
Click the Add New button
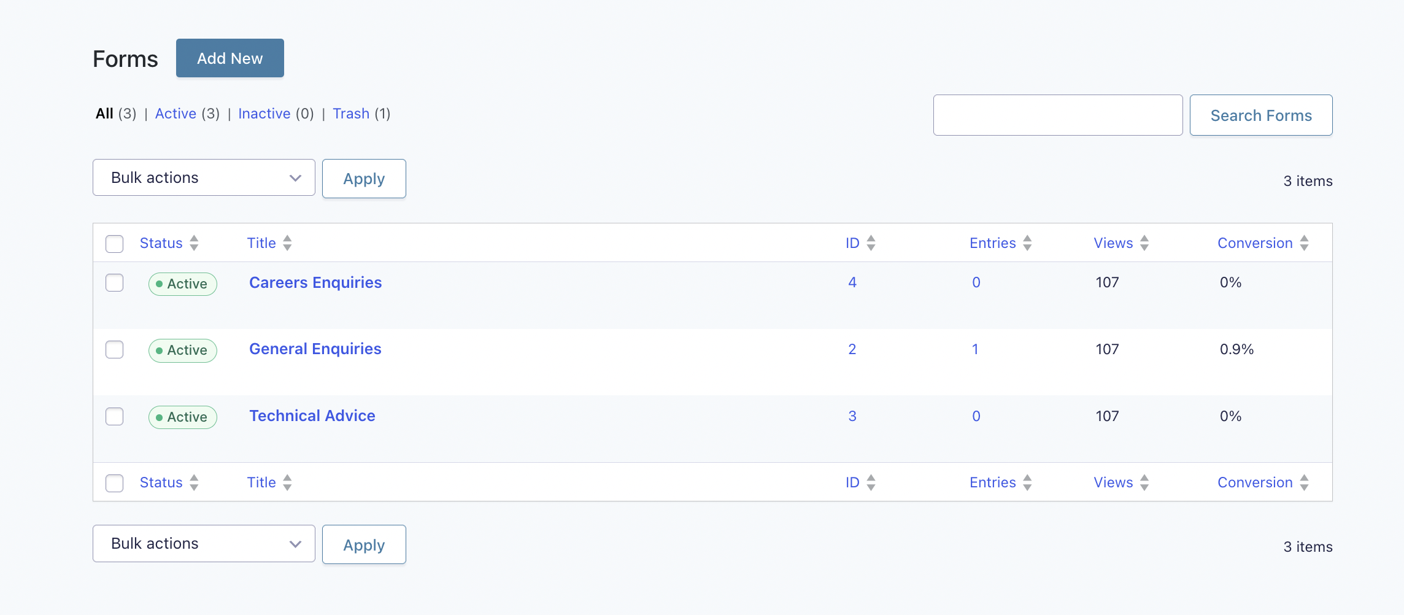coord(229,58)
